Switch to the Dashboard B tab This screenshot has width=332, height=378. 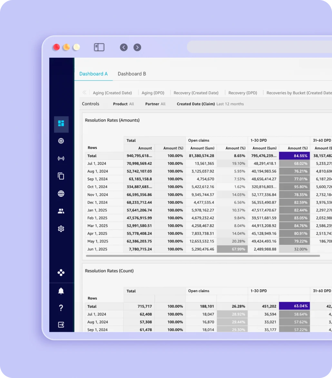[x=132, y=74]
